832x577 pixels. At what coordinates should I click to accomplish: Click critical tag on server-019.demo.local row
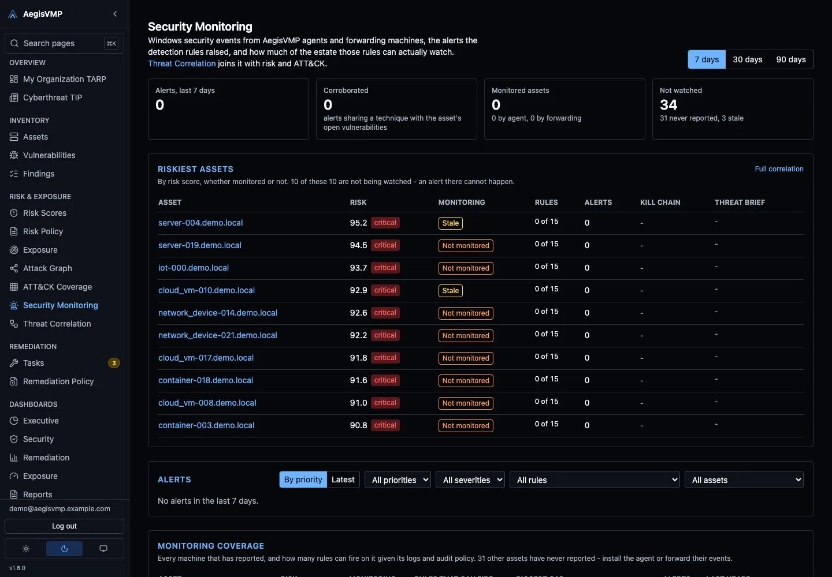[385, 245]
